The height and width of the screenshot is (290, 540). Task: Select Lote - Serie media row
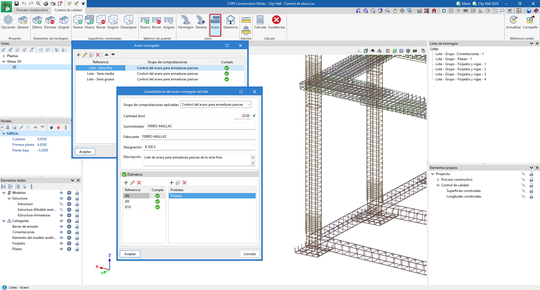coord(100,74)
